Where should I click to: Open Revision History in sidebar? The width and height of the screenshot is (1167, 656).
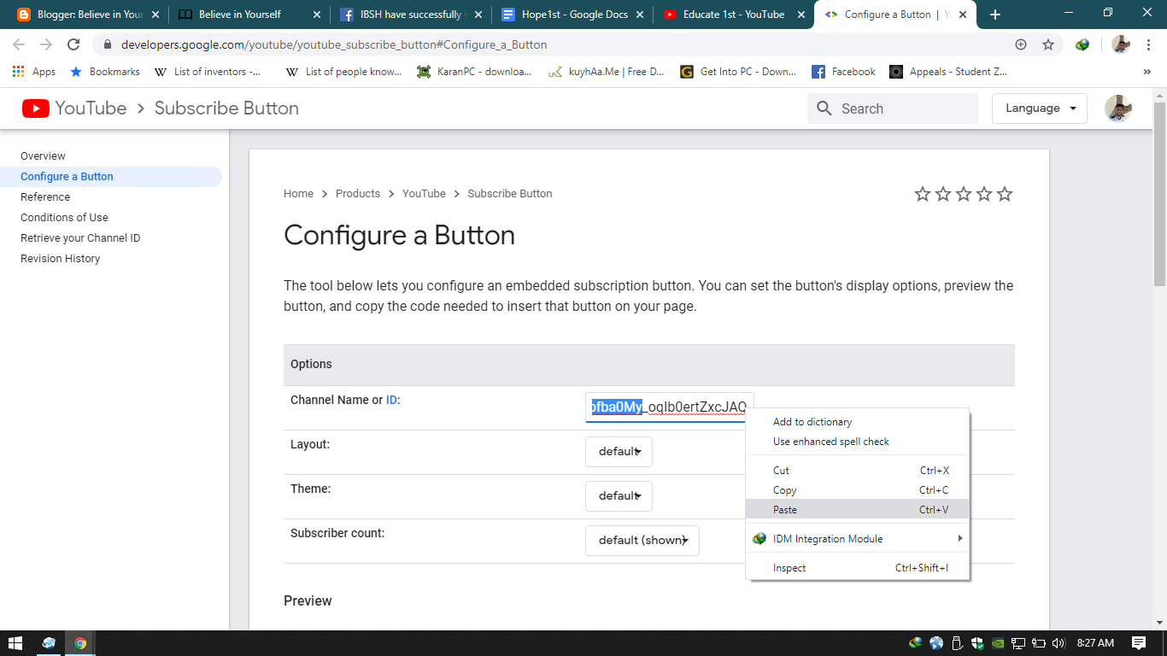pyautogui.click(x=60, y=259)
